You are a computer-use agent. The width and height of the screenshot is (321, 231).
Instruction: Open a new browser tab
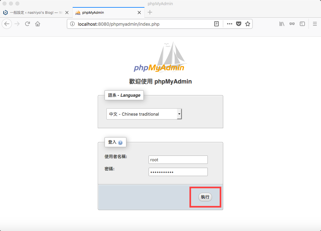click(x=150, y=12)
